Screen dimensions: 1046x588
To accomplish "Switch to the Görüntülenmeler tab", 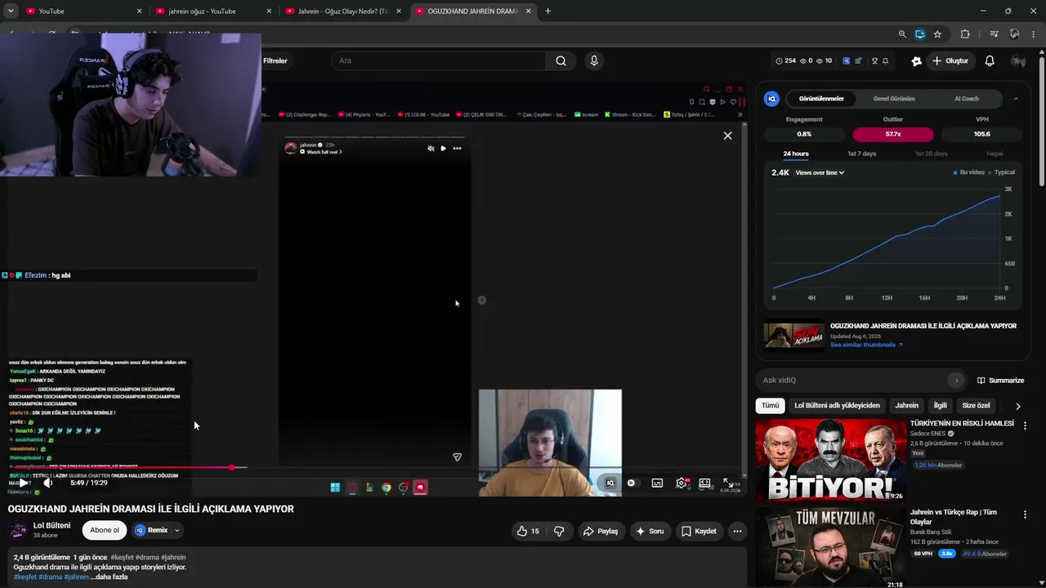I will tap(821, 99).
